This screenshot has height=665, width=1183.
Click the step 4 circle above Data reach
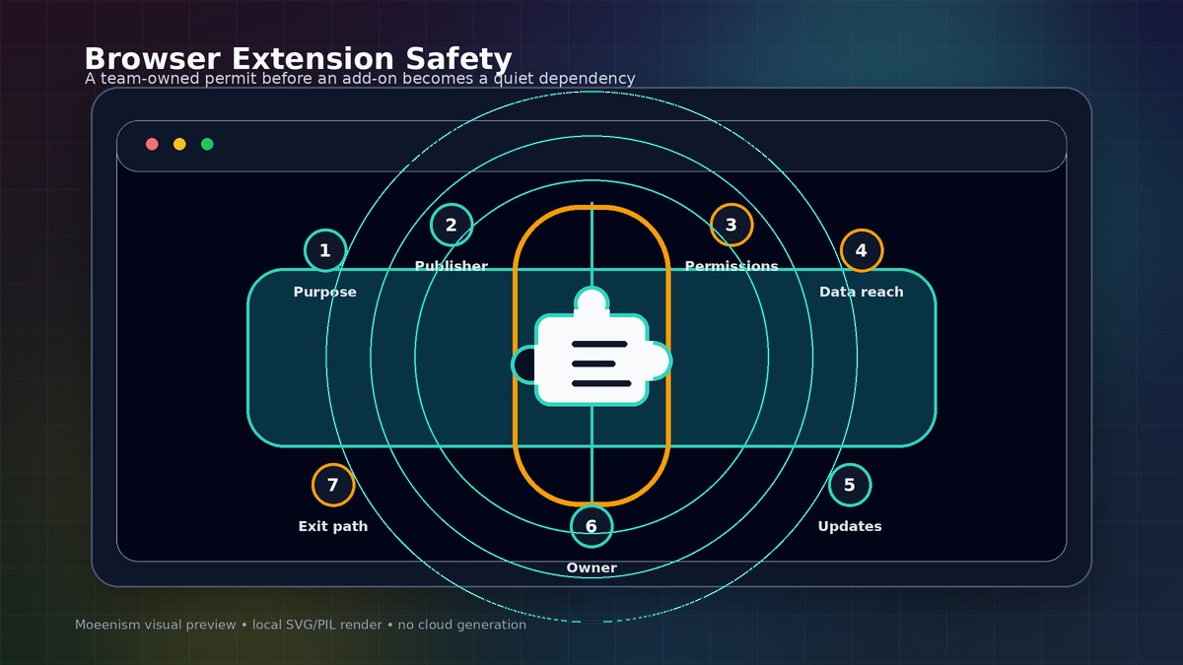point(862,250)
